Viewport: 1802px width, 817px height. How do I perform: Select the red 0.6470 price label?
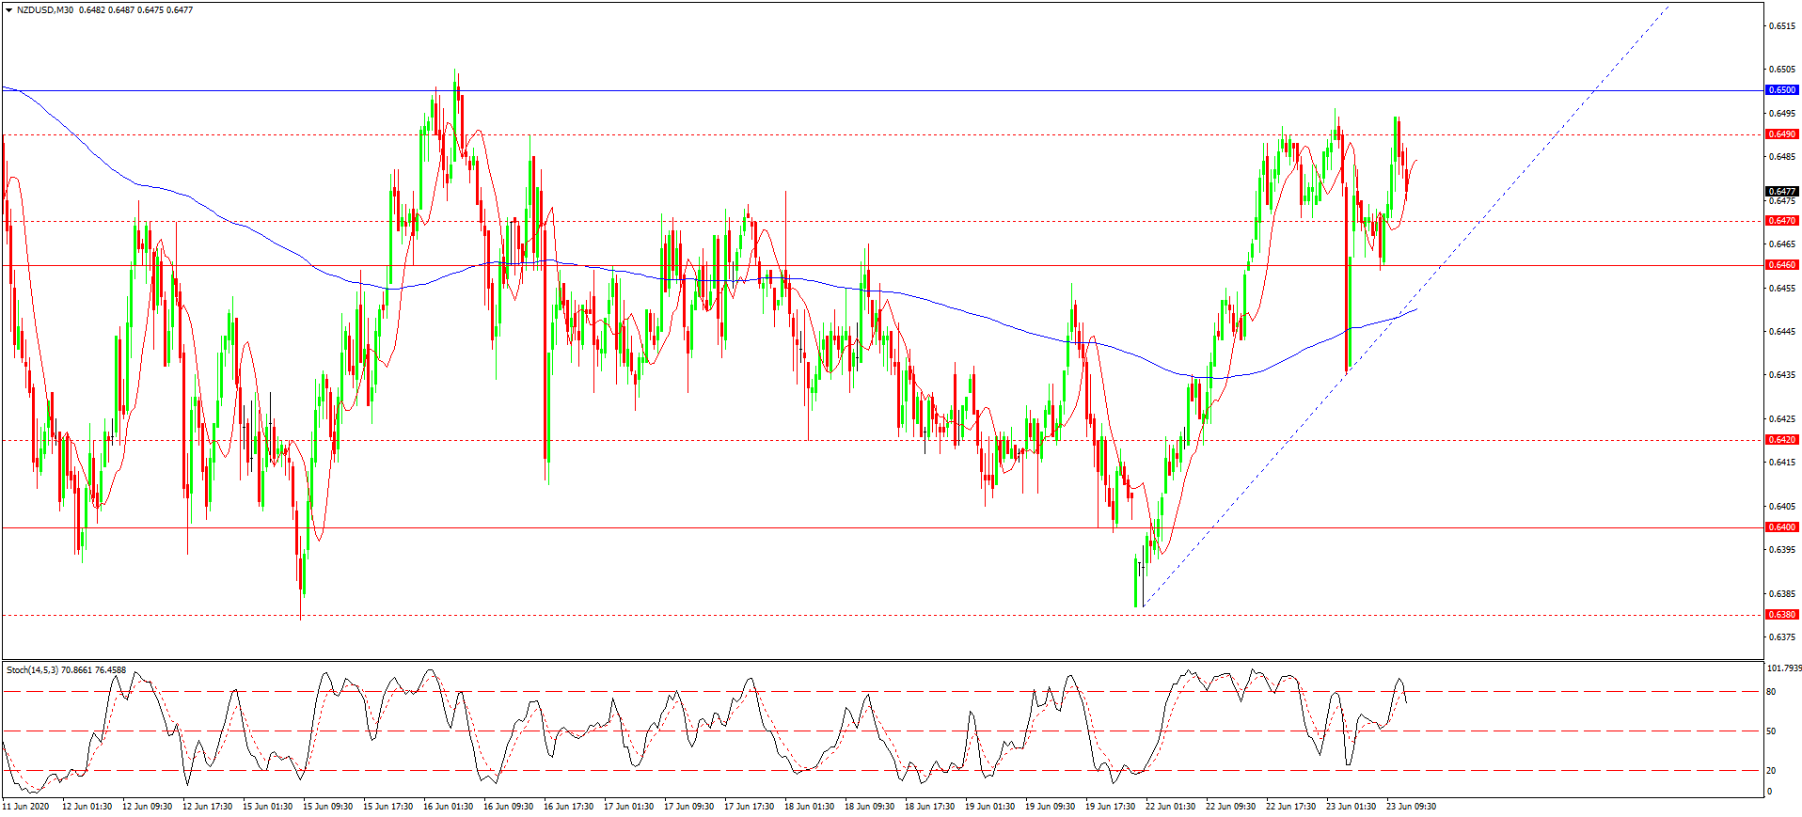(1782, 221)
